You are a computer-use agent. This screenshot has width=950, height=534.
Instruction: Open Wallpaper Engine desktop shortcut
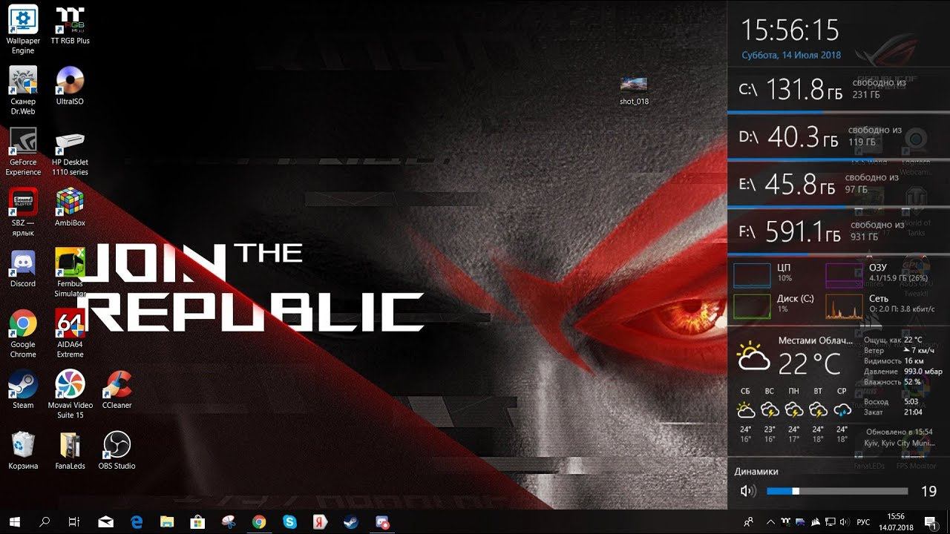(23, 30)
